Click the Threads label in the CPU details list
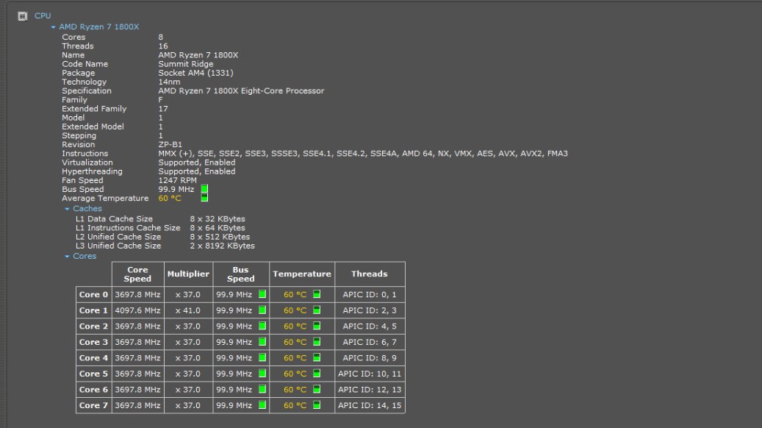 coord(78,46)
